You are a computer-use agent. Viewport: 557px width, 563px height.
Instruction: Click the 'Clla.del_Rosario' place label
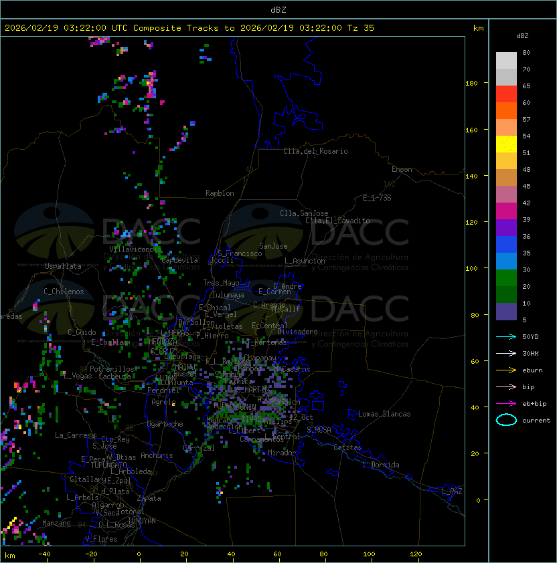pyautogui.click(x=315, y=151)
